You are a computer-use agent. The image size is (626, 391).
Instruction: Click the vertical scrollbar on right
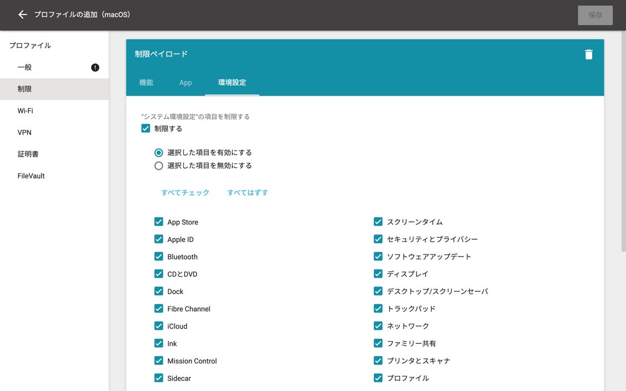pyautogui.click(x=623, y=142)
